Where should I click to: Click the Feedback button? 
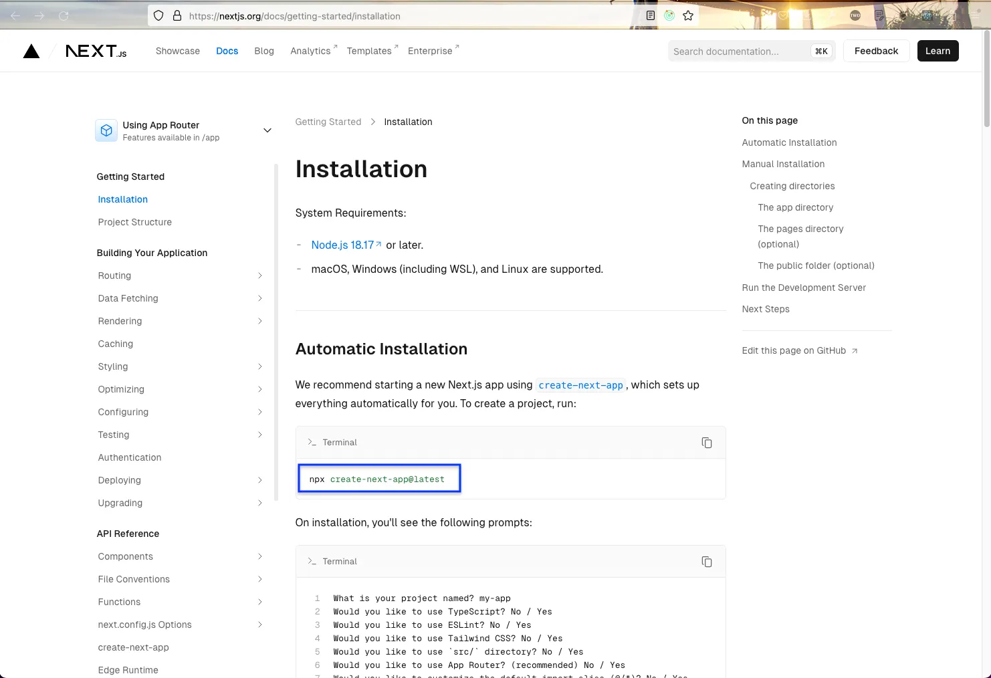(876, 51)
